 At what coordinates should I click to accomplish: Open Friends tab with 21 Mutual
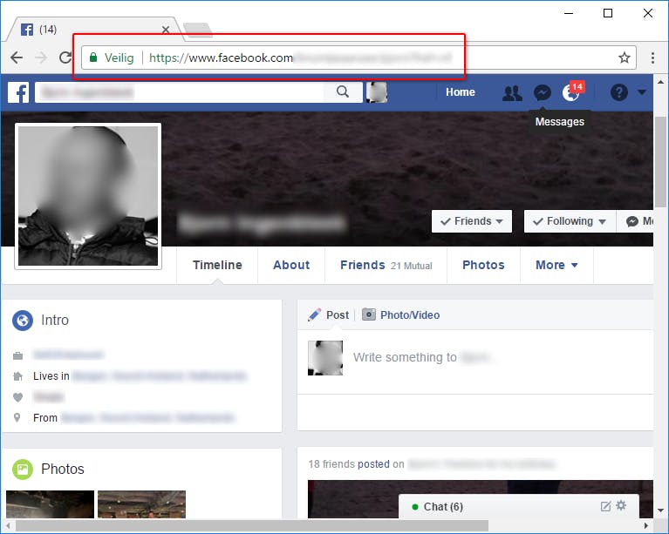386,265
